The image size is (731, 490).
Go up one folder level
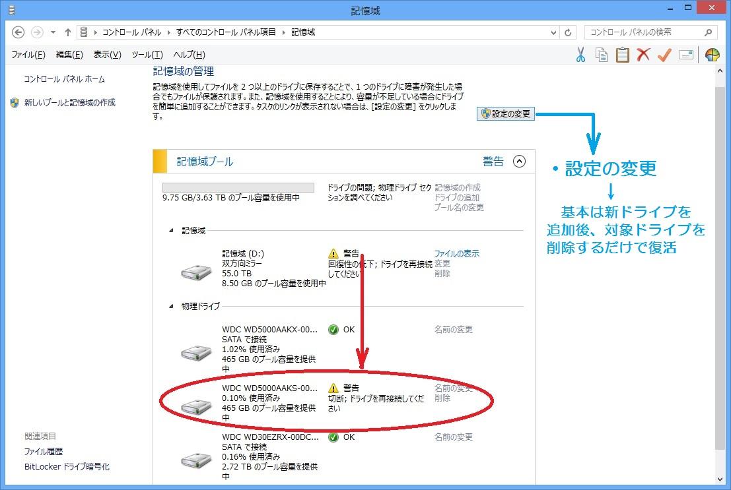(67, 32)
